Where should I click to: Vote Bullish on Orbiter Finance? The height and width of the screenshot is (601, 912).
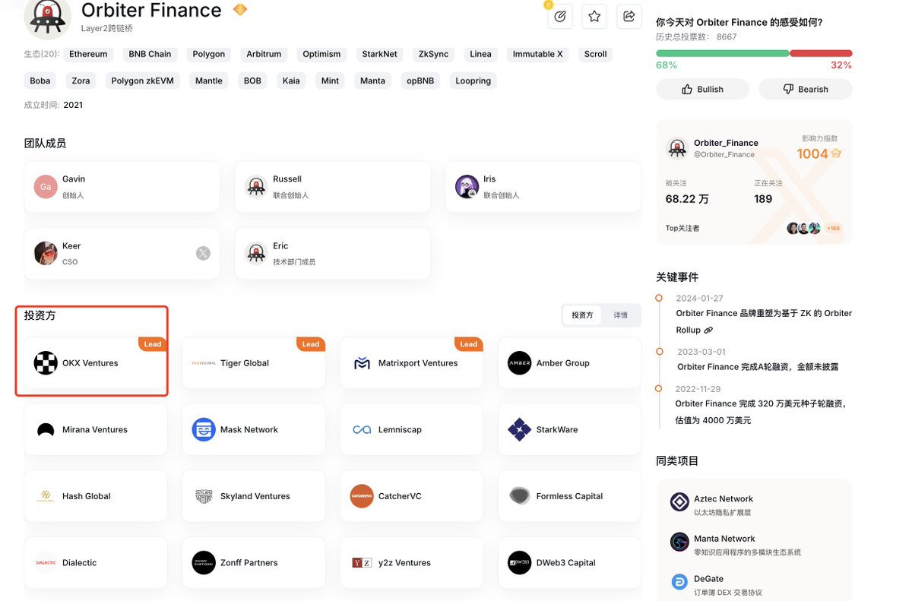click(x=702, y=89)
